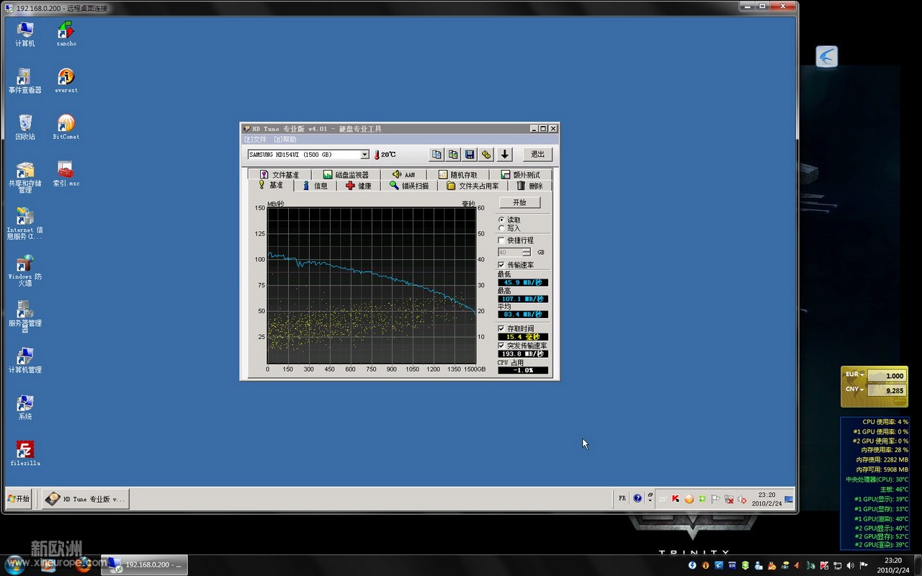Open the remote 开始 Start menu button

click(18, 498)
